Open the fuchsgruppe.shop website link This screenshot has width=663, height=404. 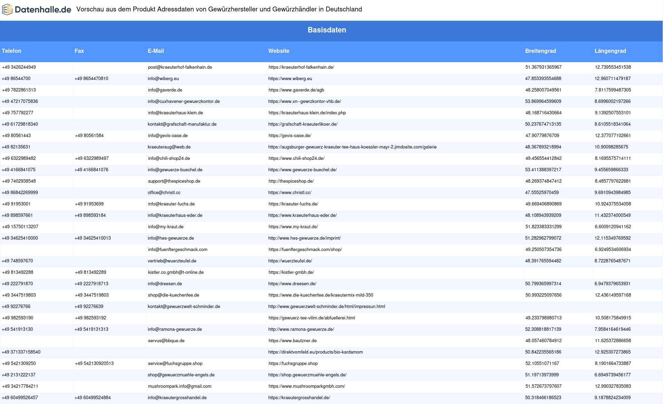(293, 364)
